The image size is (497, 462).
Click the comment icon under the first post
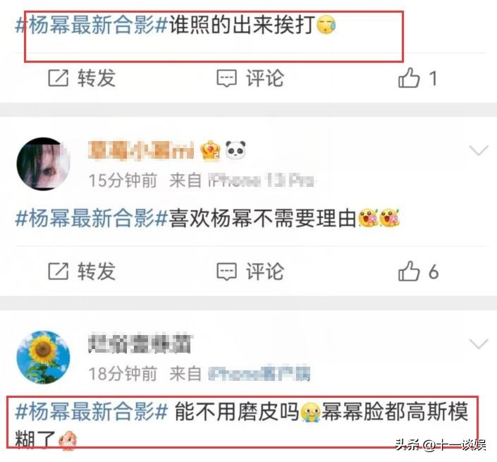(x=226, y=78)
